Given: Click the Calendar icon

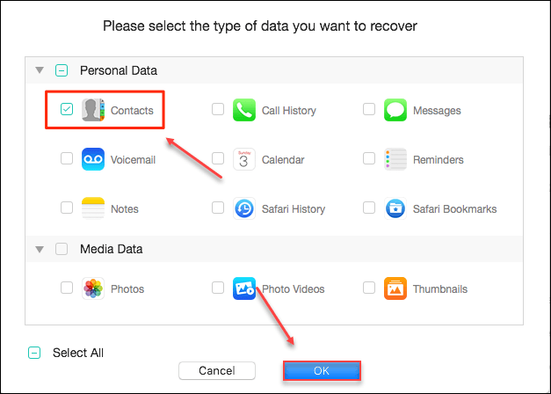Looking at the screenshot, I should 244,159.
